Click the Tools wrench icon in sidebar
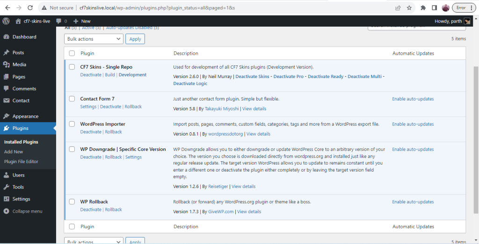The image size is (479, 244). (6, 187)
